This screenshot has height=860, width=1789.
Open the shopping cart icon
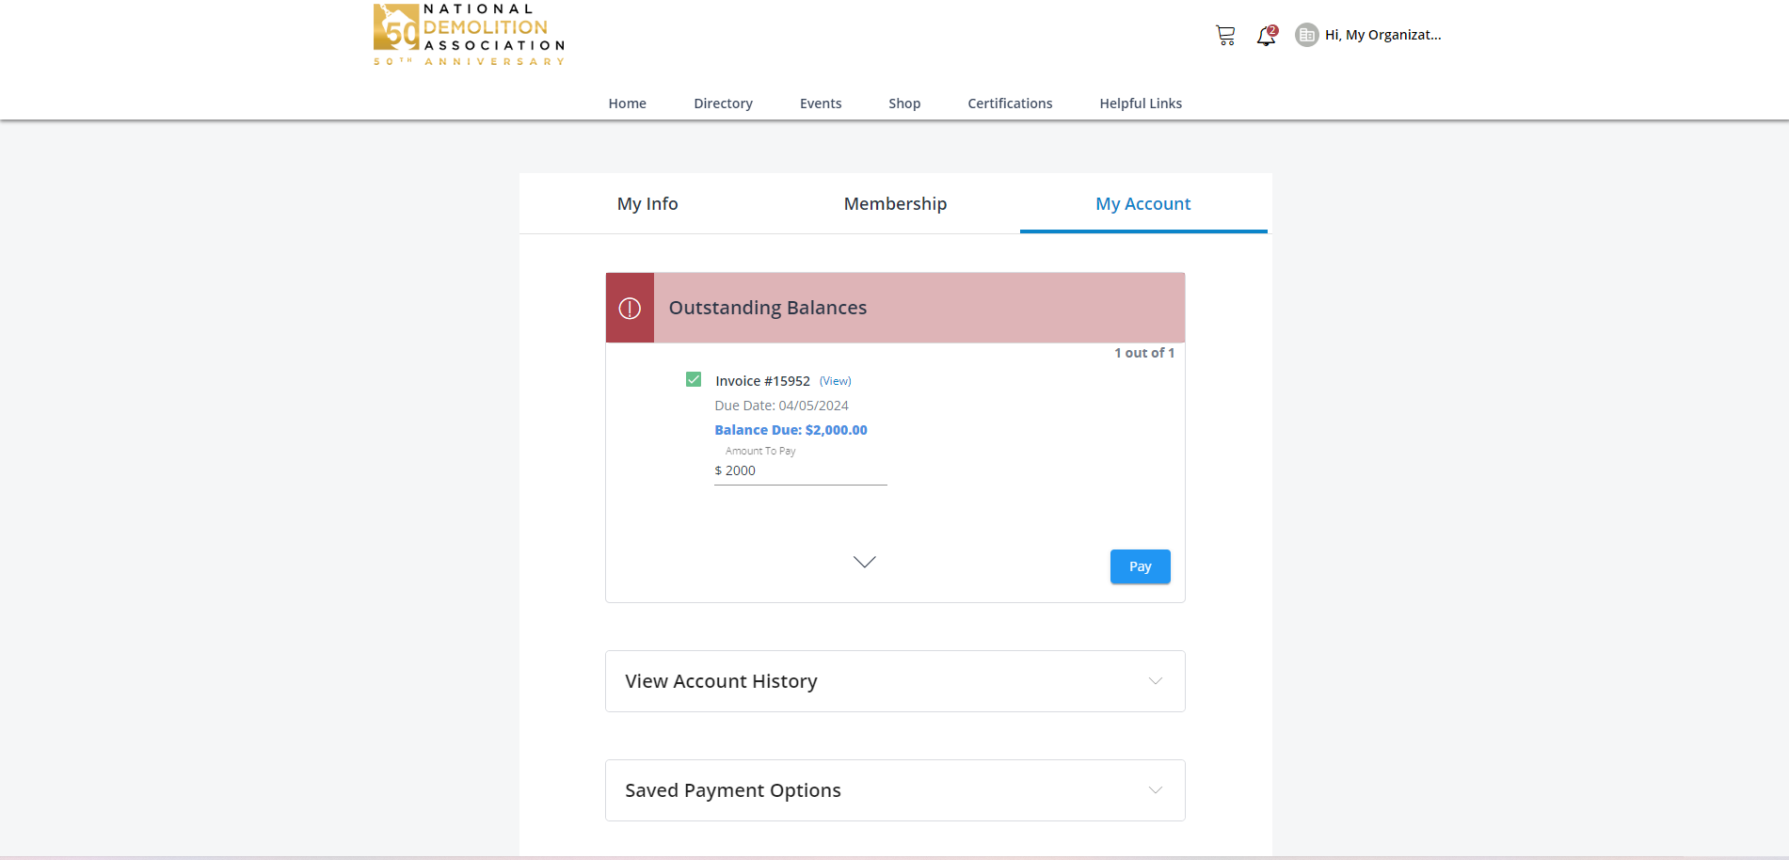[1224, 36]
